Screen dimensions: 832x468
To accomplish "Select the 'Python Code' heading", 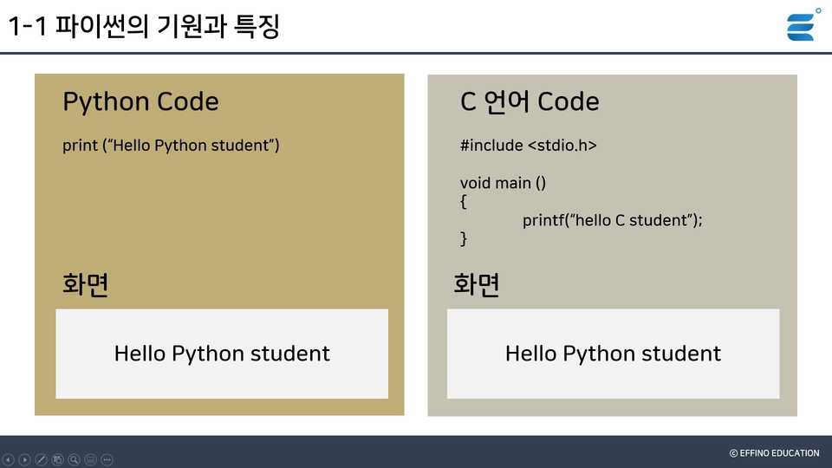I will 140,102.
